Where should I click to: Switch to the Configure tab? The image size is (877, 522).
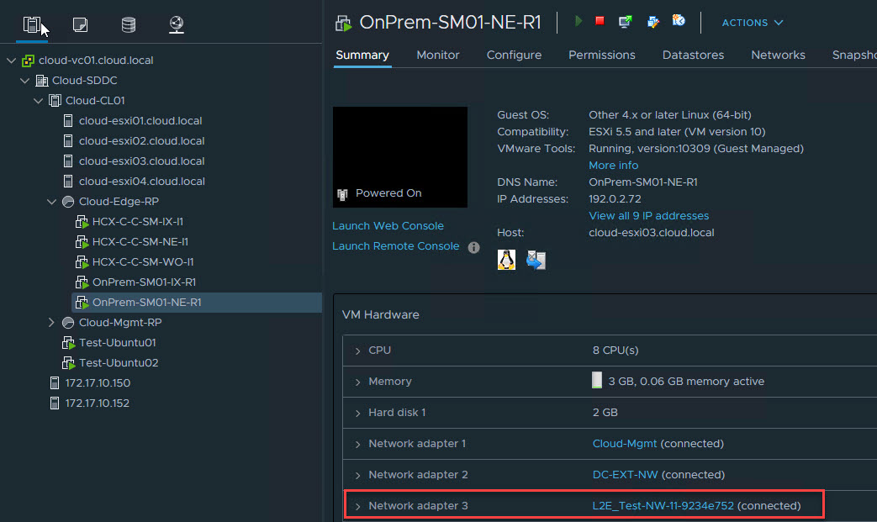coord(514,55)
